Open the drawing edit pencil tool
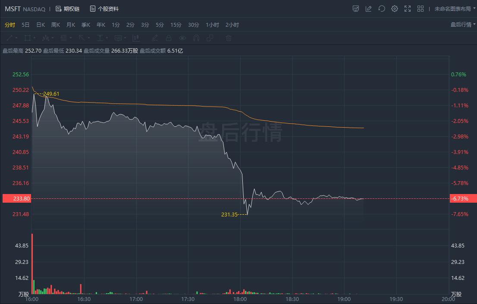477x304 pixels. click(x=368, y=9)
